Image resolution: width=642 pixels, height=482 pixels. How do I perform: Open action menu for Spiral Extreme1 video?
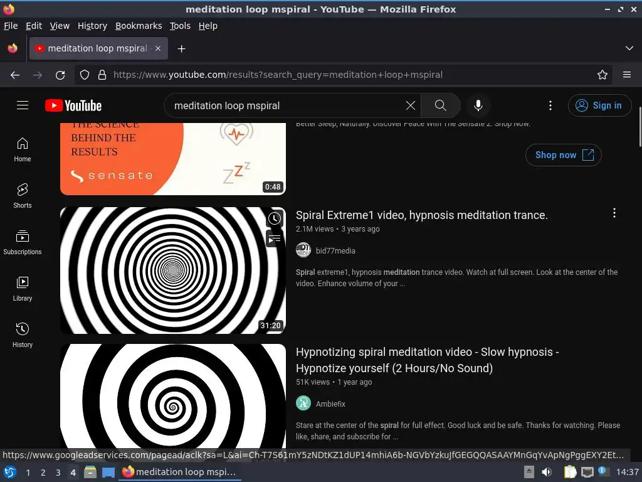pos(614,213)
